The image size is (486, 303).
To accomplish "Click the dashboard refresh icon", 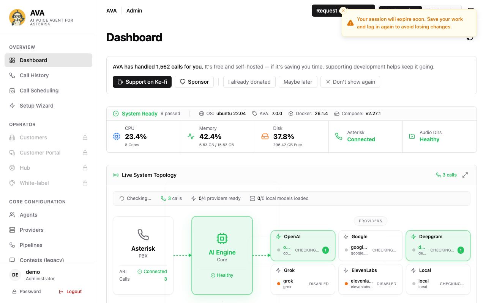I will 470,37.
